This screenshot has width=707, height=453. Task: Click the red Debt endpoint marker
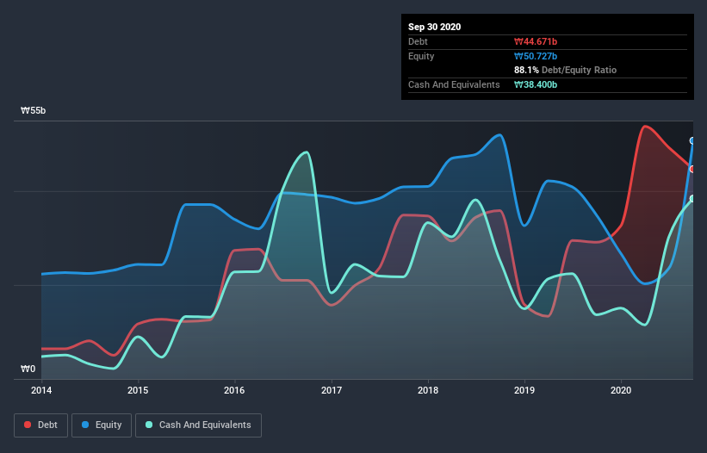(x=692, y=169)
